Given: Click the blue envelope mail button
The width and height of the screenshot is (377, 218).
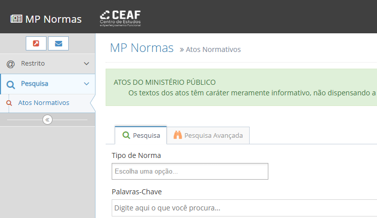Looking at the screenshot, I should point(59,43).
